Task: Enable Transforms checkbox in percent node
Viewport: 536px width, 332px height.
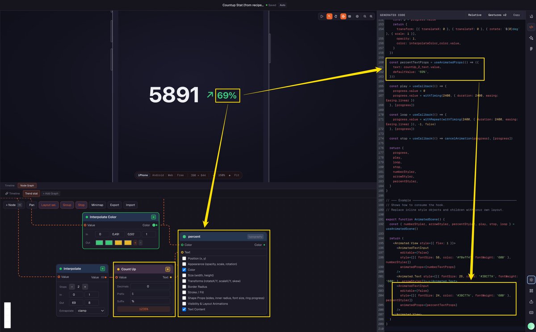Action: [184, 281]
